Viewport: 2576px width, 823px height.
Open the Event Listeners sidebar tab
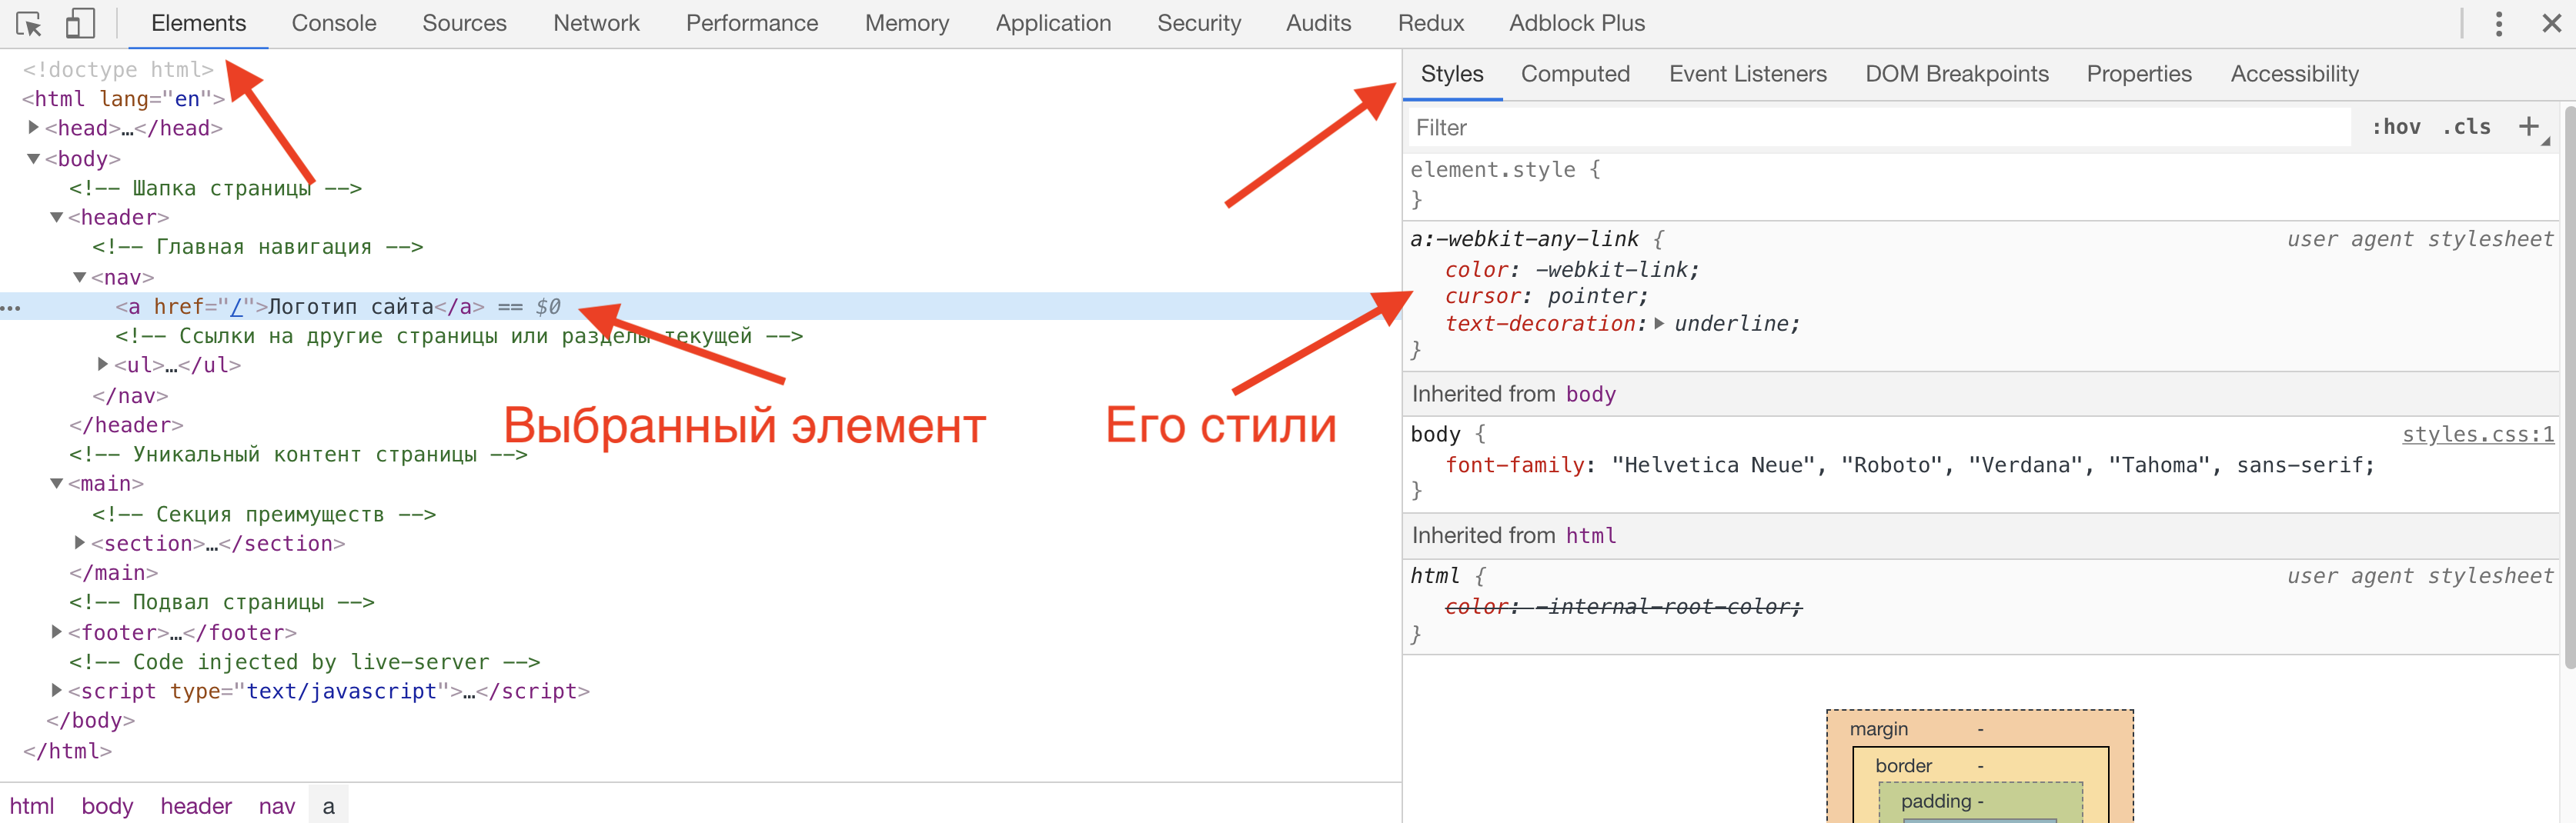click(1747, 74)
